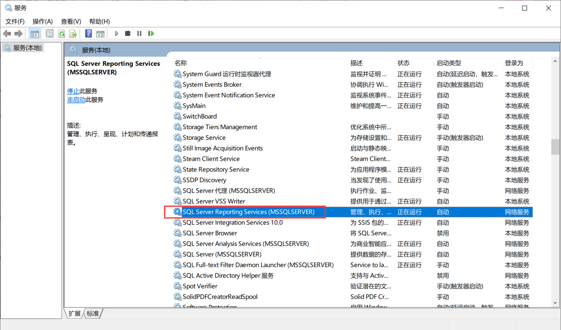Open Help with the question mark icon
The height and width of the screenshot is (330, 561).
click(89, 34)
